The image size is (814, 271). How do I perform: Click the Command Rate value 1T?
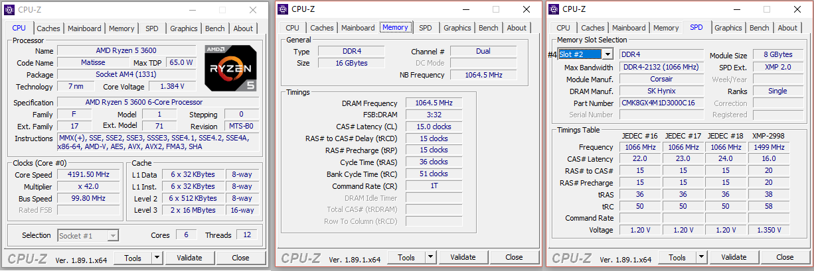(434, 186)
